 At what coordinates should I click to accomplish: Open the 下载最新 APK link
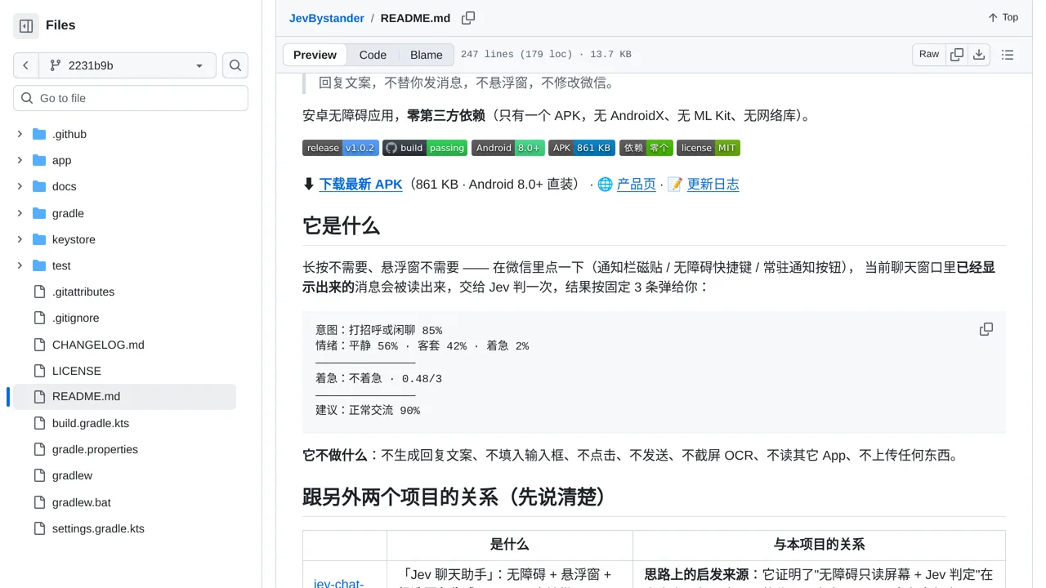[x=360, y=185]
